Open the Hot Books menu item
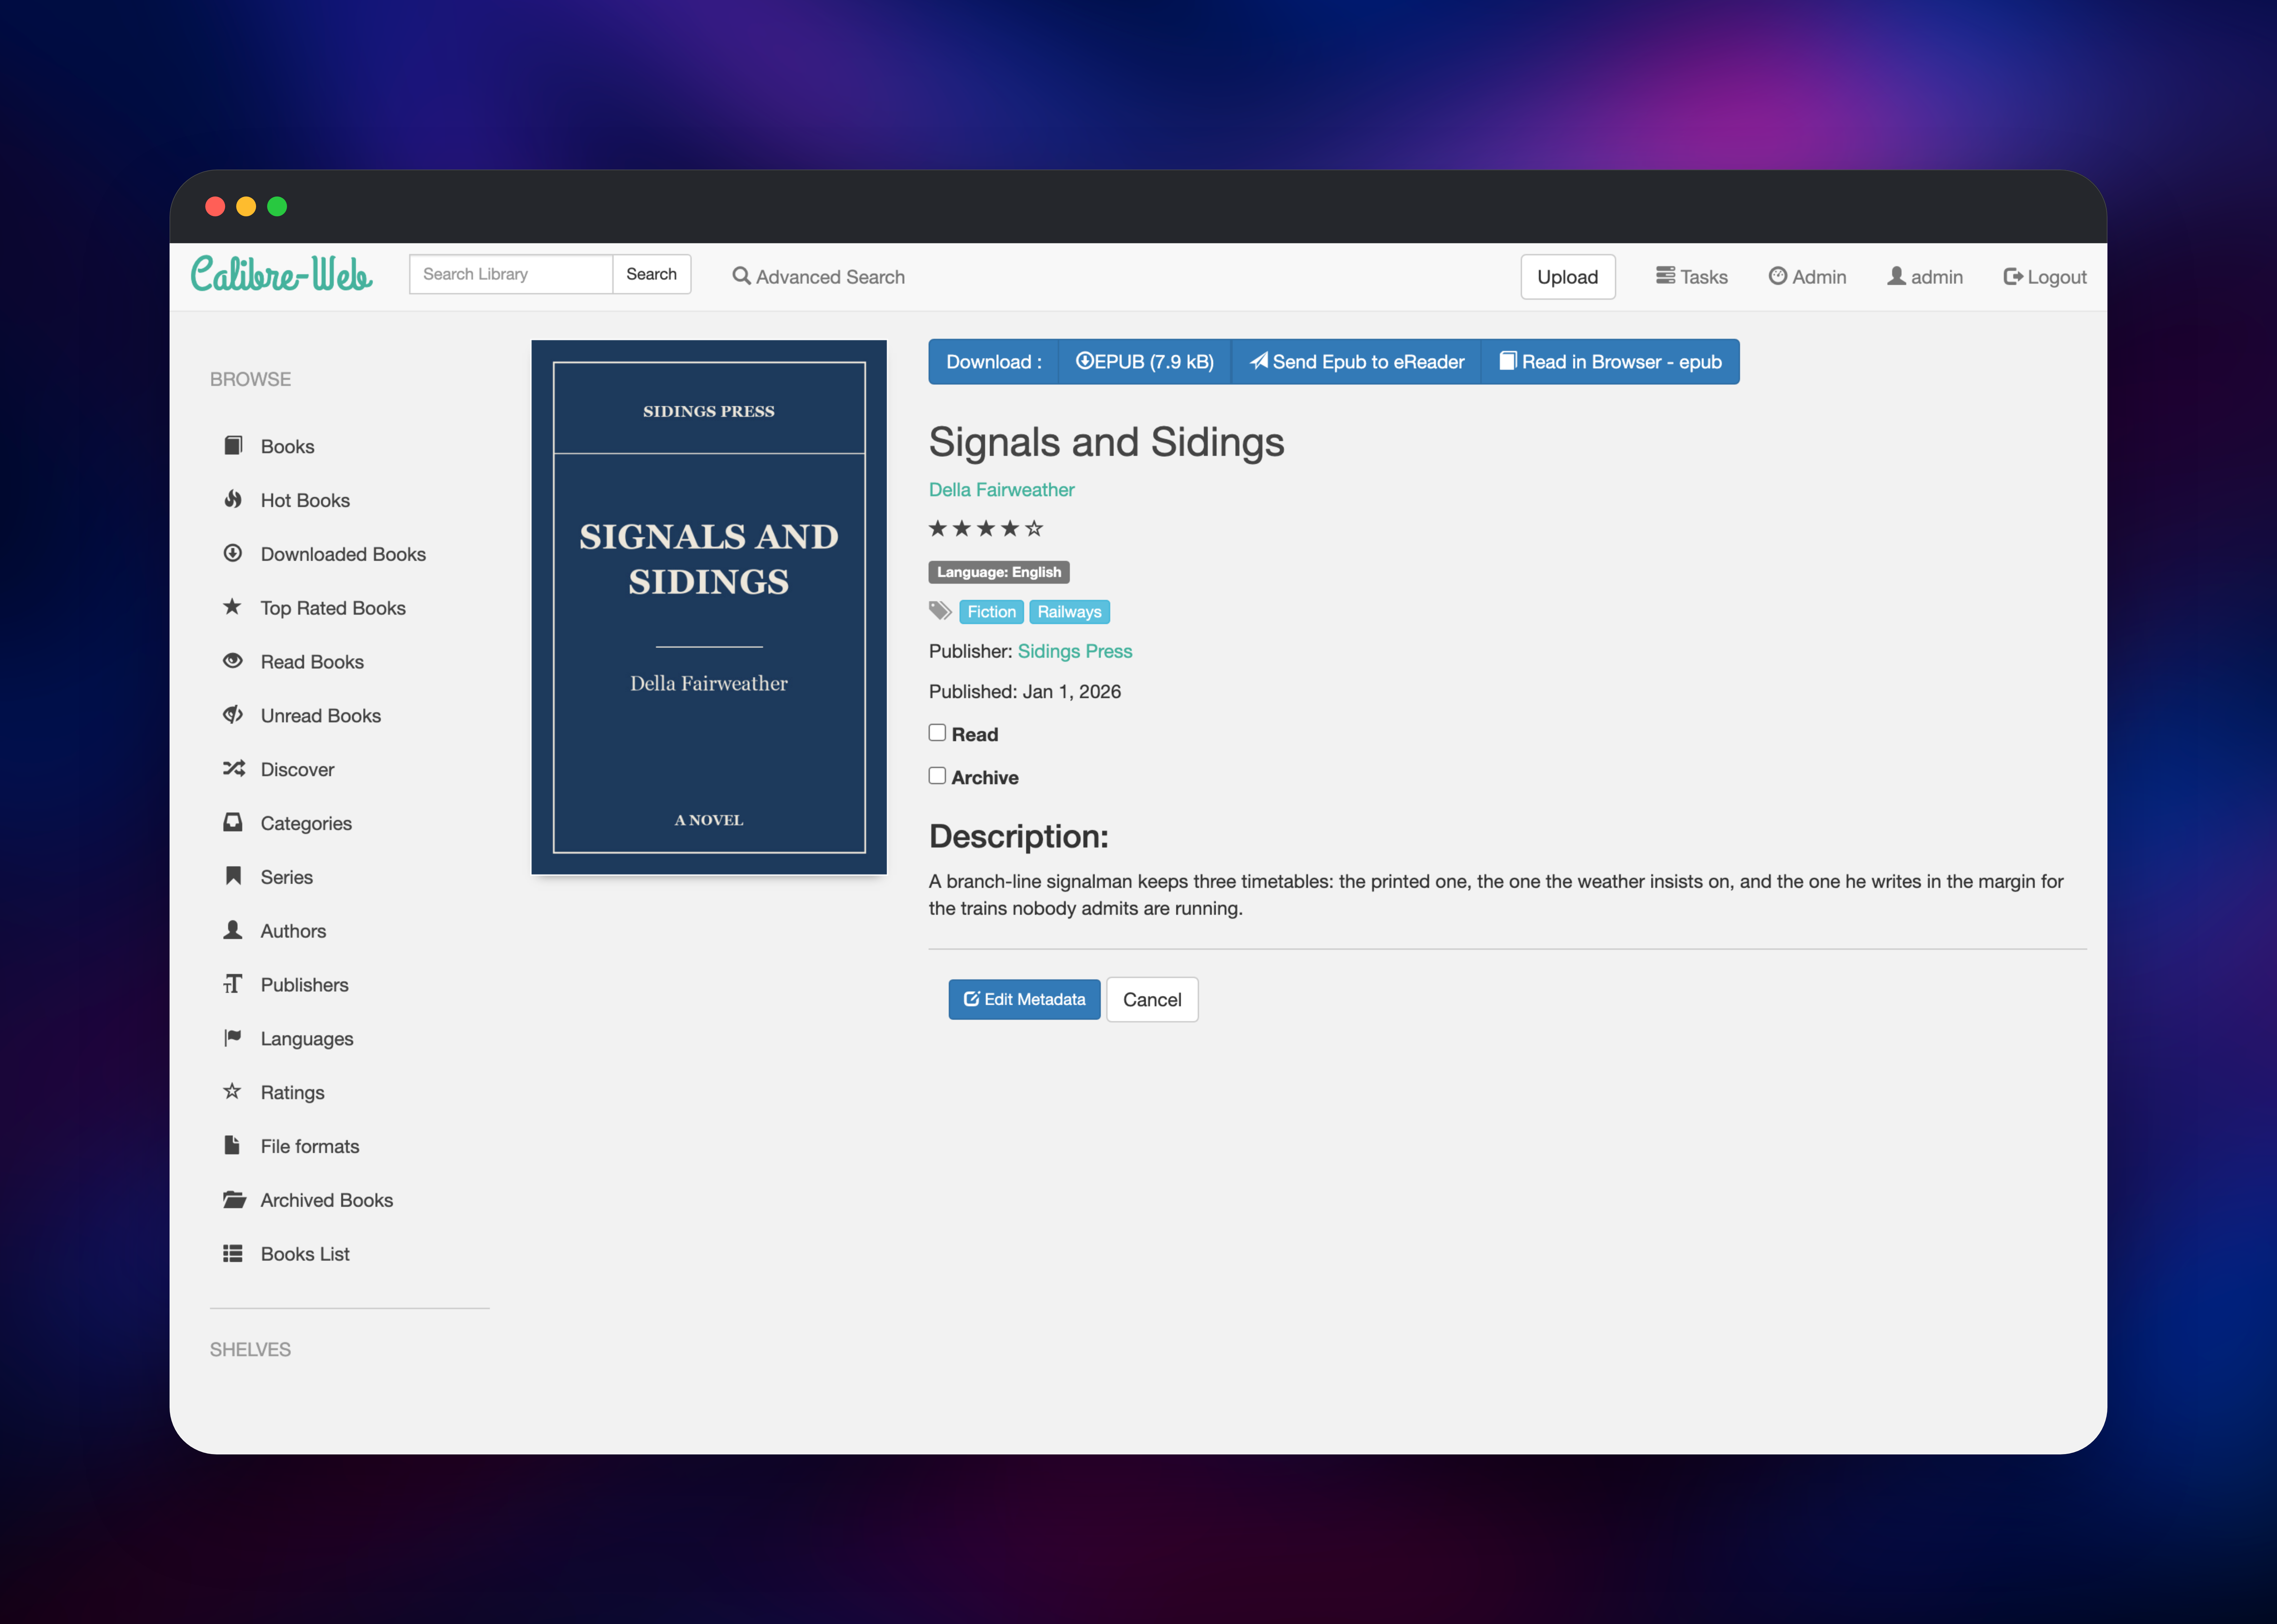 (x=305, y=500)
